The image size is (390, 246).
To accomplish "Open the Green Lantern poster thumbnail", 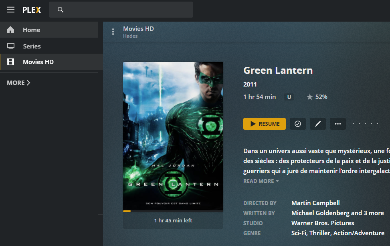I will (x=173, y=136).
